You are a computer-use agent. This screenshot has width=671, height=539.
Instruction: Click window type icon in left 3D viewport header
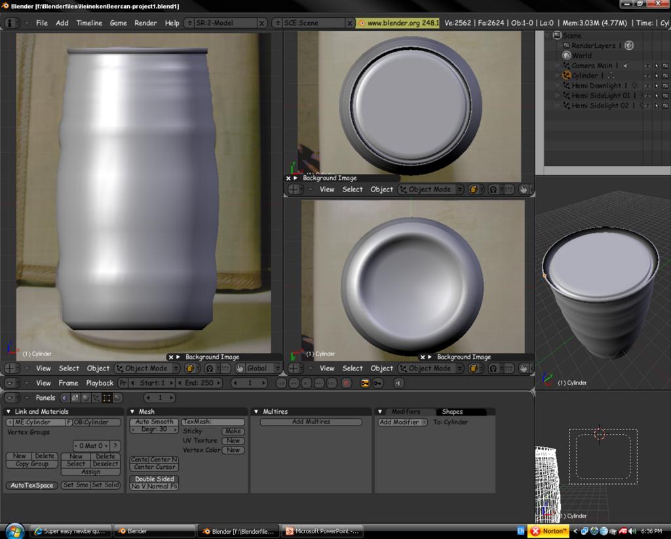(x=12, y=368)
